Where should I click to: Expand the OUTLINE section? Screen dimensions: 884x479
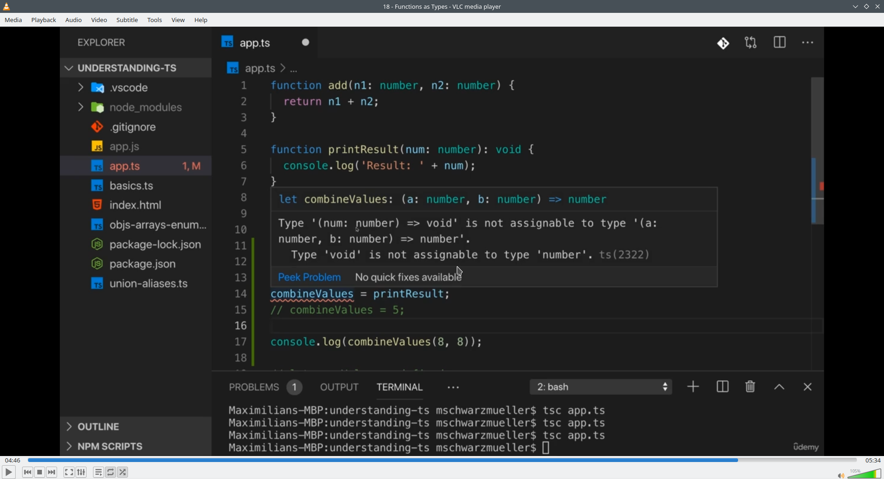pyautogui.click(x=136, y=427)
